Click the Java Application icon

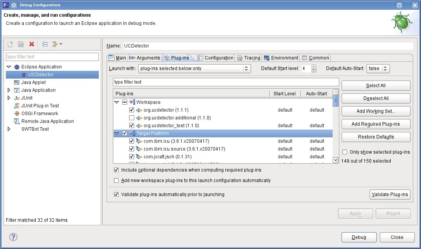click(x=17, y=90)
